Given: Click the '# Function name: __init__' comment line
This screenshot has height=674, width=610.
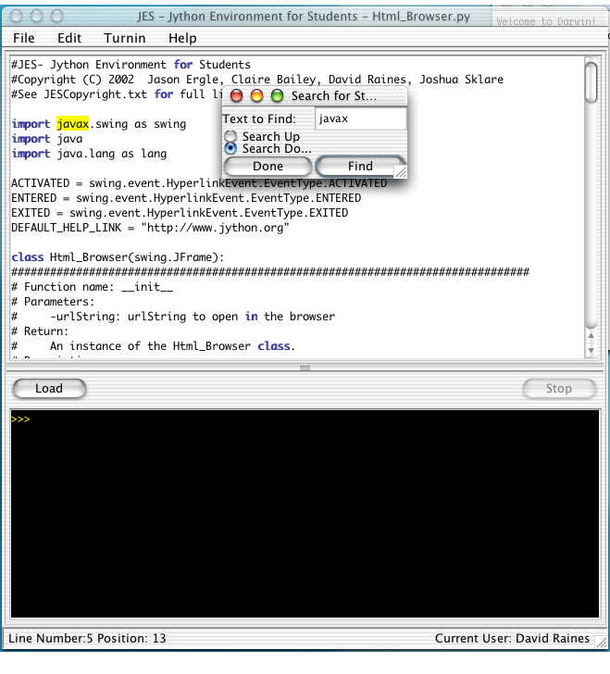Looking at the screenshot, I should tap(92, 287).
